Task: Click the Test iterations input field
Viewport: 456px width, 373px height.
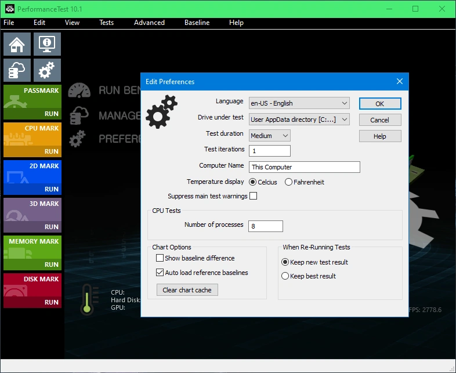Action: pos(270,151)
